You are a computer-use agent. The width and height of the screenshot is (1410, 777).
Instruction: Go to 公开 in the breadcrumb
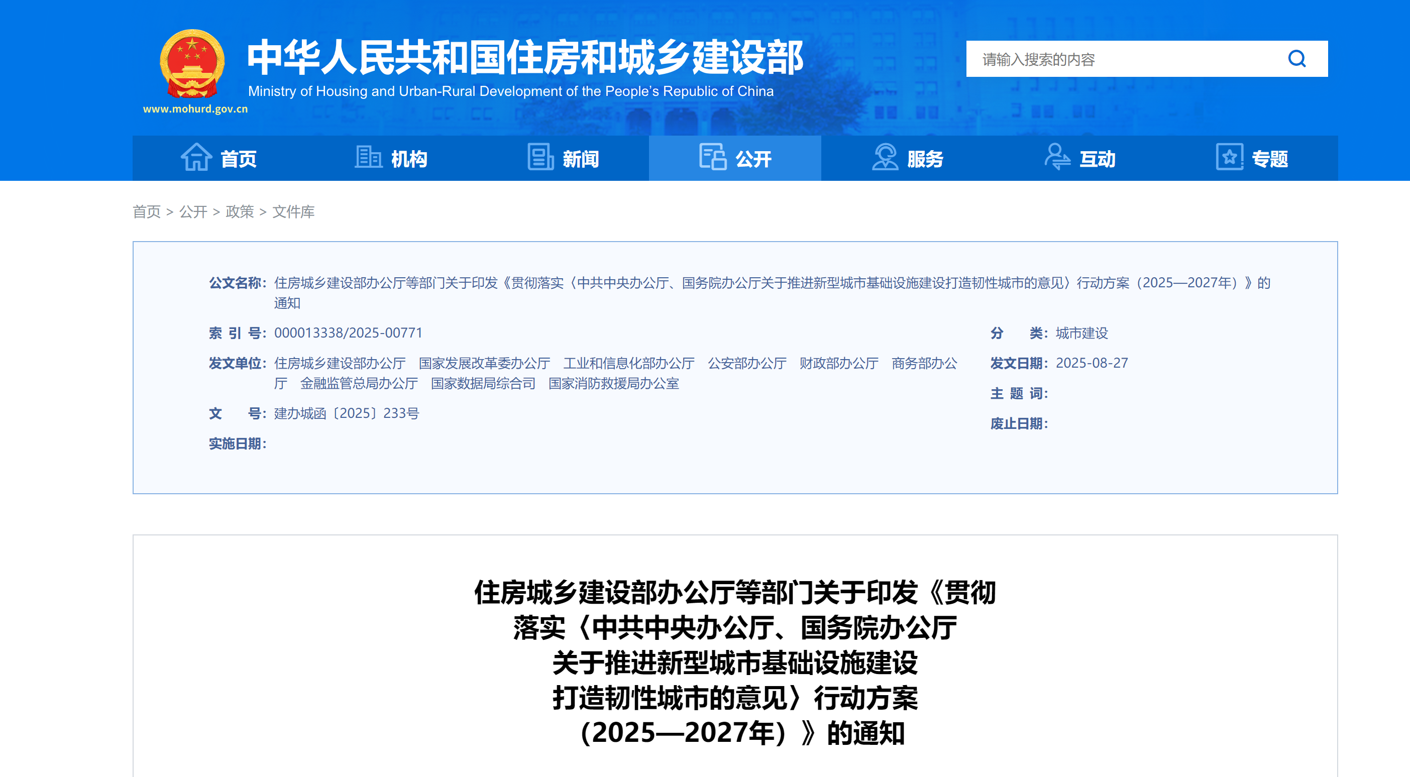coord(193,212)
